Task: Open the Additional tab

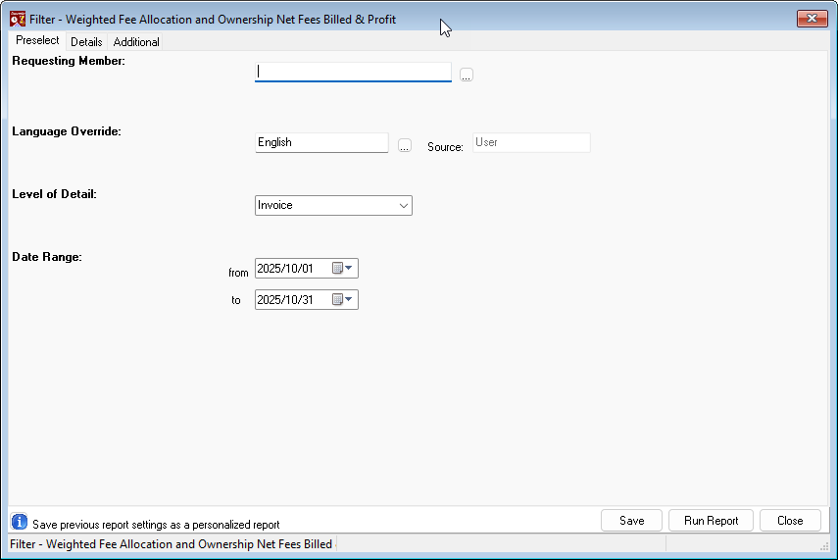Action: click(x=136, y=42)
